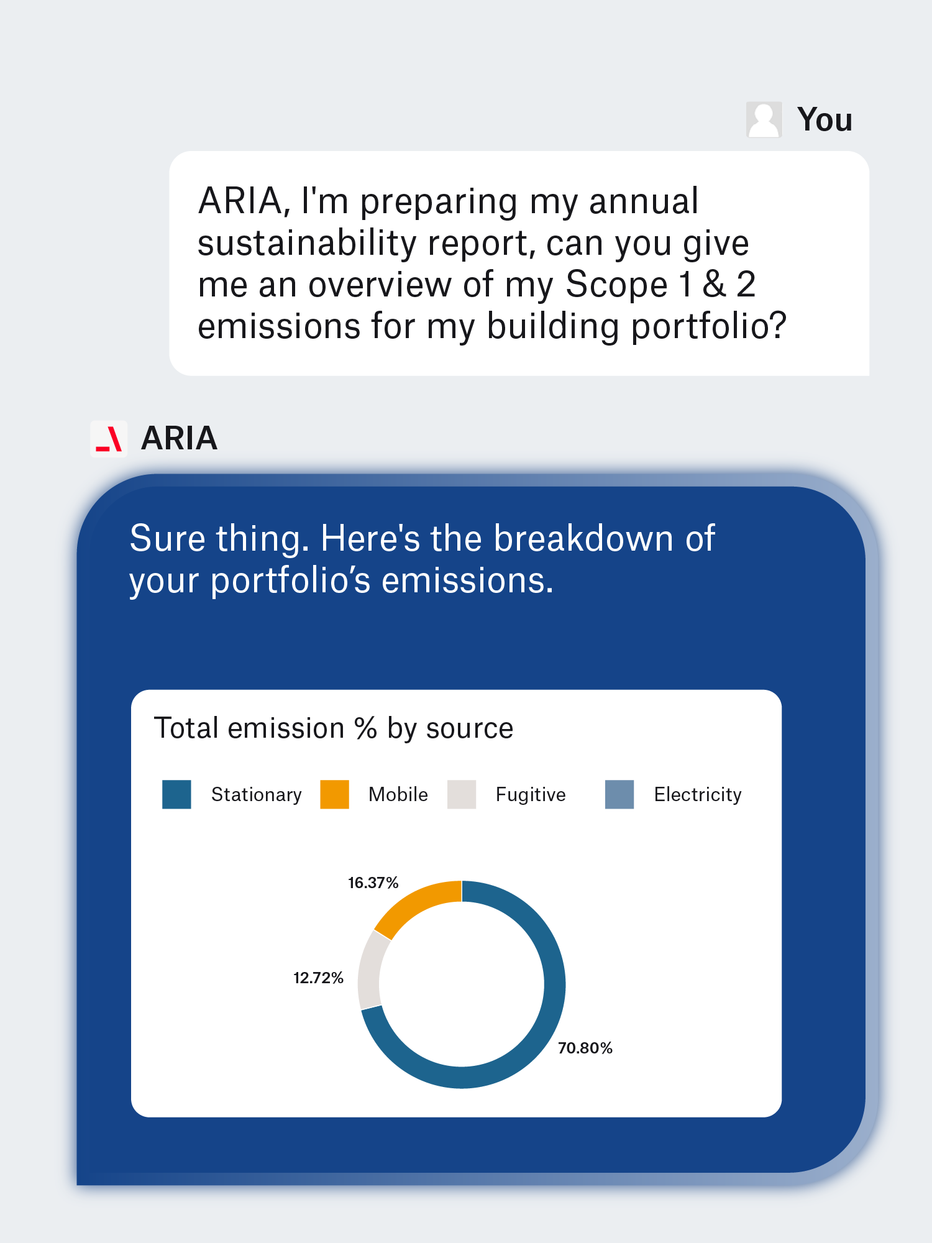
Task: Select the grey Fugitive donut segment
Action: (369, 971)
